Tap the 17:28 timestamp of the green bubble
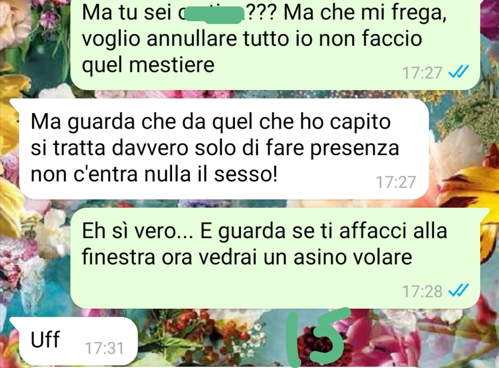Screen dimensions: 499x368 pos(422,291)
